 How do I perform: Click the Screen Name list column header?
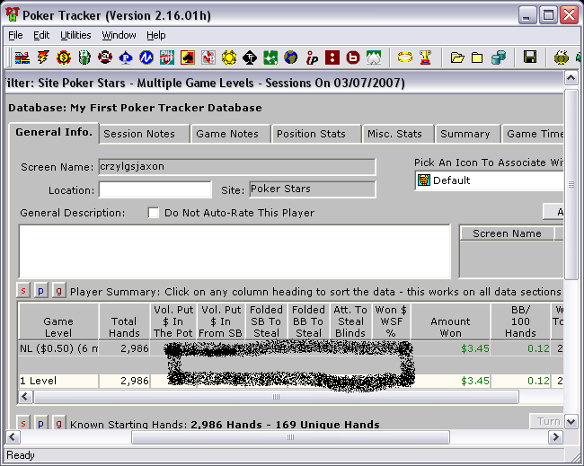(507, 233)
